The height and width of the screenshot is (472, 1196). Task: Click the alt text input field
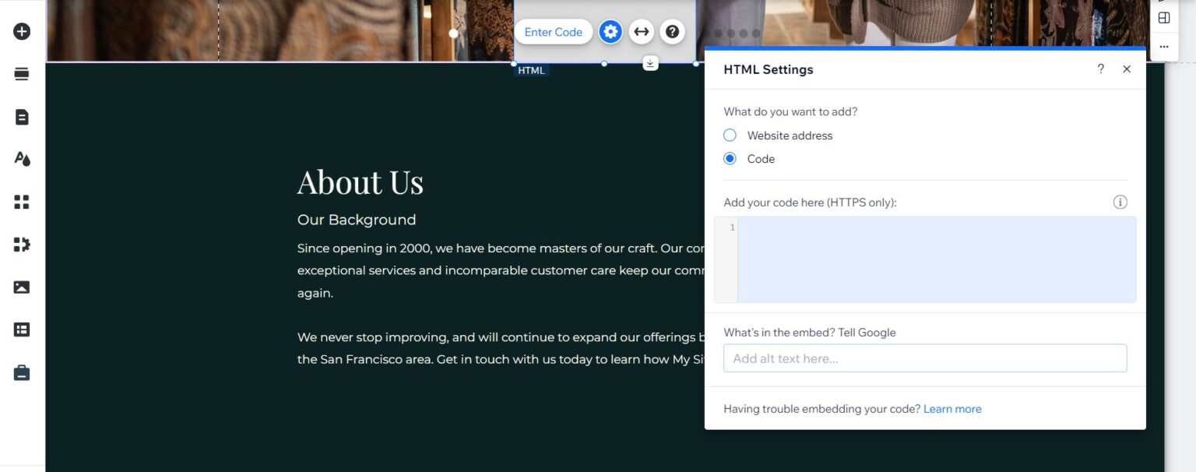click(x=925, y=358)
